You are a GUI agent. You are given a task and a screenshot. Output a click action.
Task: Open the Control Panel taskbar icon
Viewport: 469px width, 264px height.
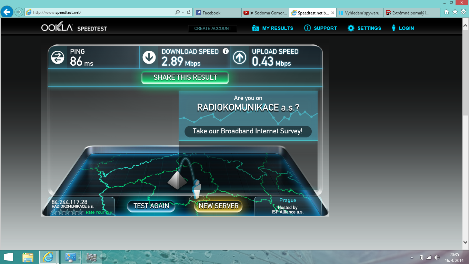point(71,257)
